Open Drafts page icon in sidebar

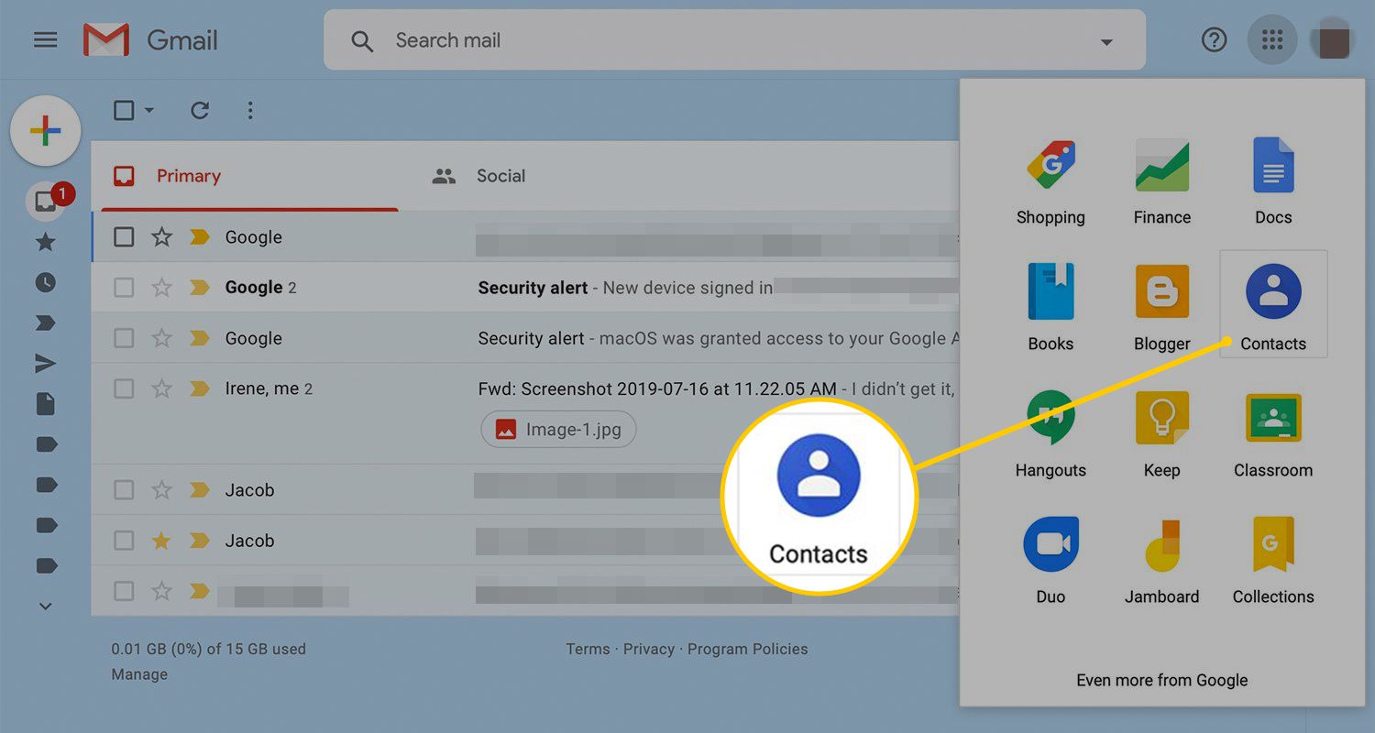(x=45, y=404)
